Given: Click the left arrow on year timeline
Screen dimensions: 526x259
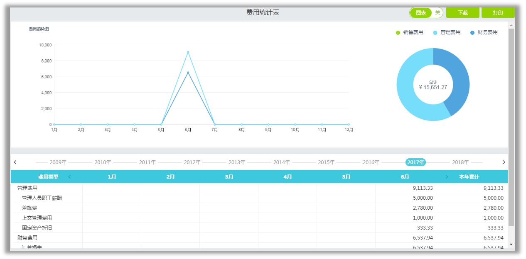Looking at the screenshot, I should [x=15, y=162].
